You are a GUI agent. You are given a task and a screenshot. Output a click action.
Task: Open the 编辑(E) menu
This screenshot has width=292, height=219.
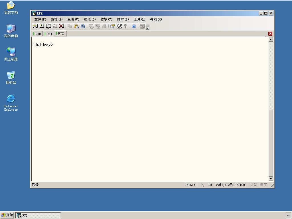[x=57, y=19]
